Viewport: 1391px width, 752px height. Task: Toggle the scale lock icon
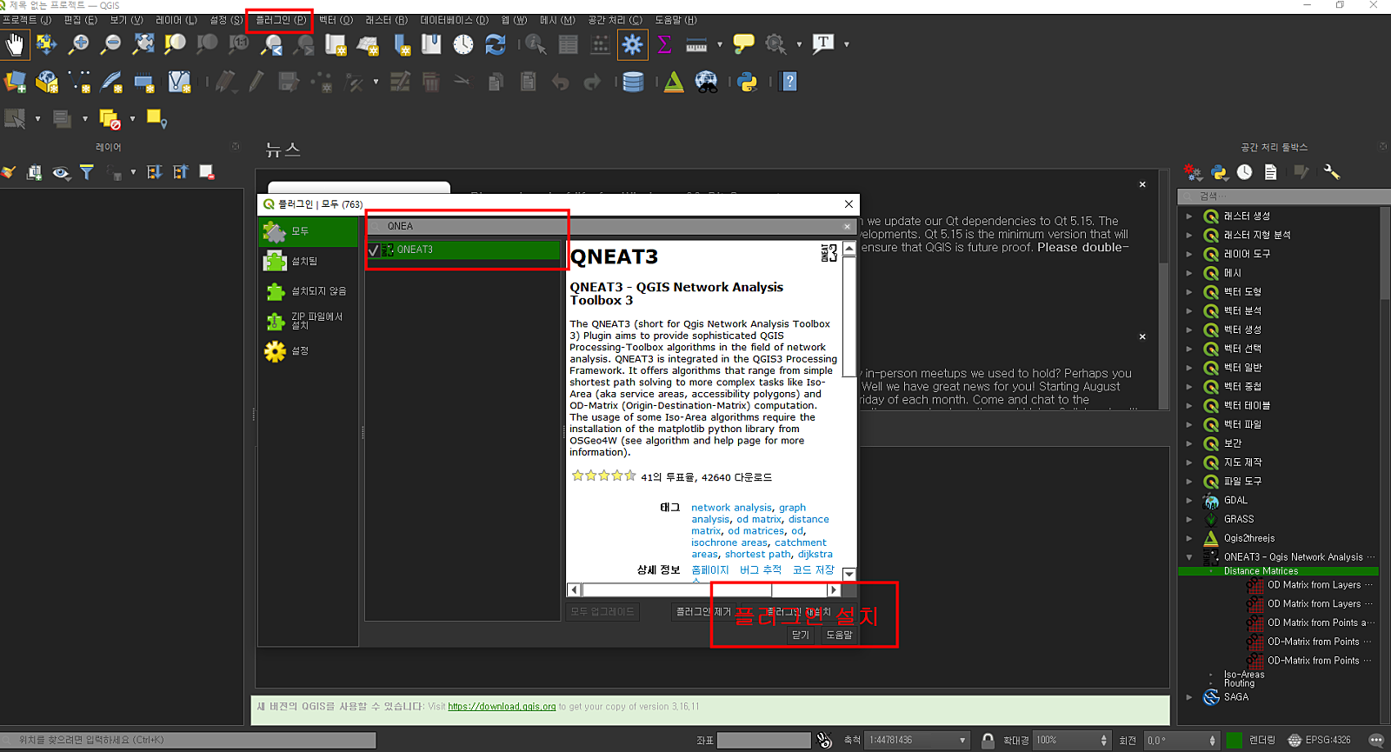click(988, 741)
